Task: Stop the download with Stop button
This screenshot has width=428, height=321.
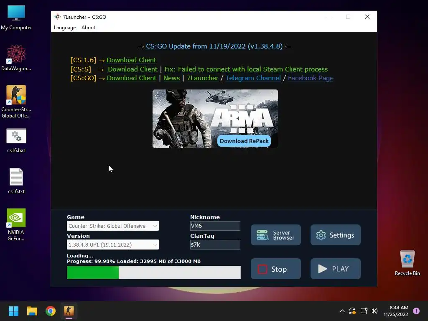Action: (276, 269)
